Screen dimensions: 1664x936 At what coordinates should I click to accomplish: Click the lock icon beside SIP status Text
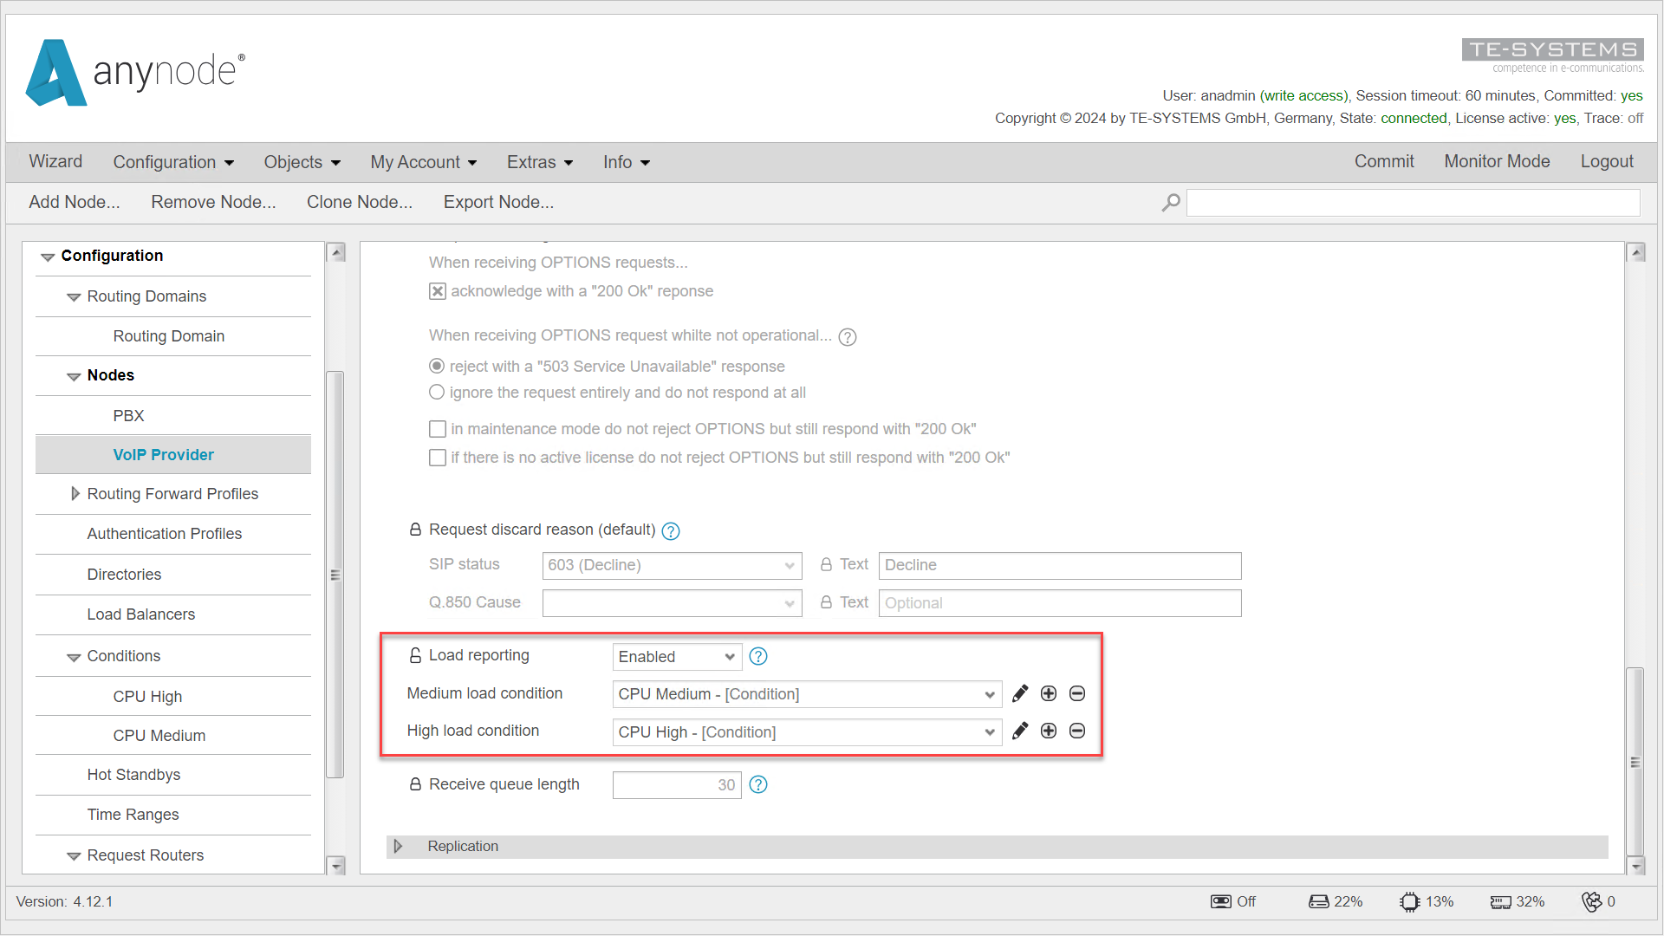(826, 564)
